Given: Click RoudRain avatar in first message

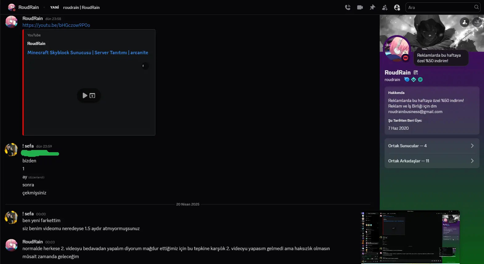Looking at the screenshot, I should [x=11, y=22].
